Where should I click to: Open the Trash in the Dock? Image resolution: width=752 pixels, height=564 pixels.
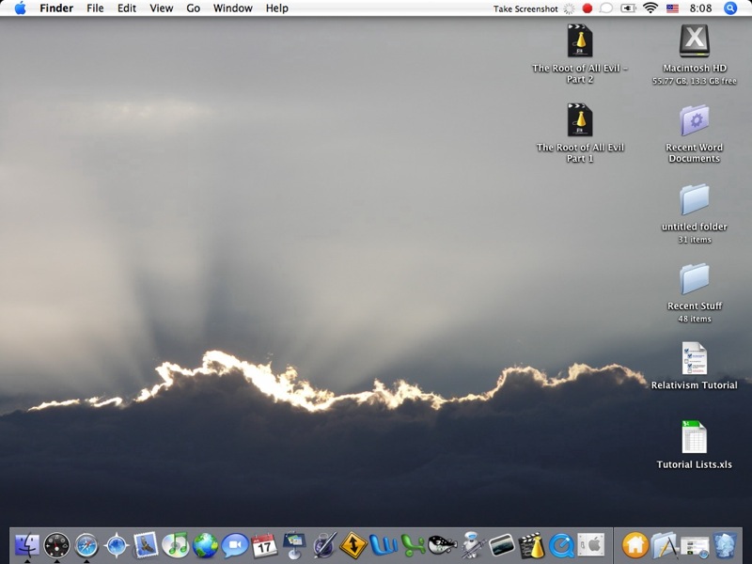(x=724, y=544)
